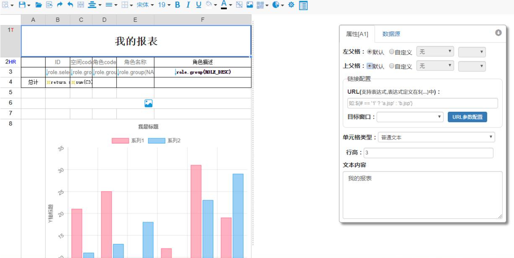Click the merge cells toolbar icon
Viewport: 514px width, 258px height.
[x=81, y=5]
